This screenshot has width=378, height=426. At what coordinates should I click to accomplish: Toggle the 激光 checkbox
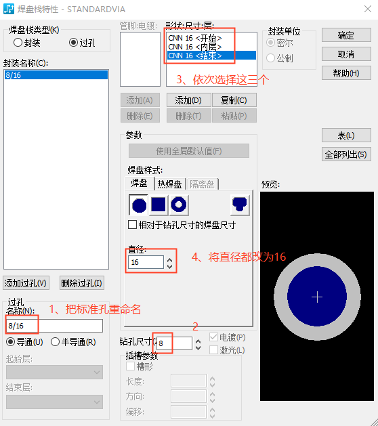pos(213,350)
